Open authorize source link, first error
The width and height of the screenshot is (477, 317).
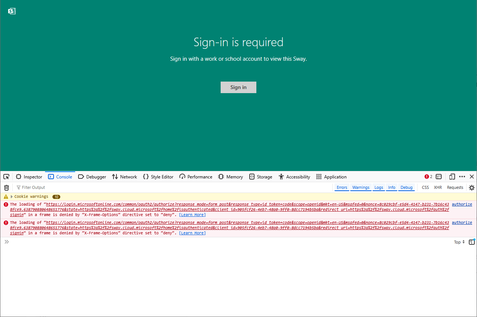(x=462, y=204)
